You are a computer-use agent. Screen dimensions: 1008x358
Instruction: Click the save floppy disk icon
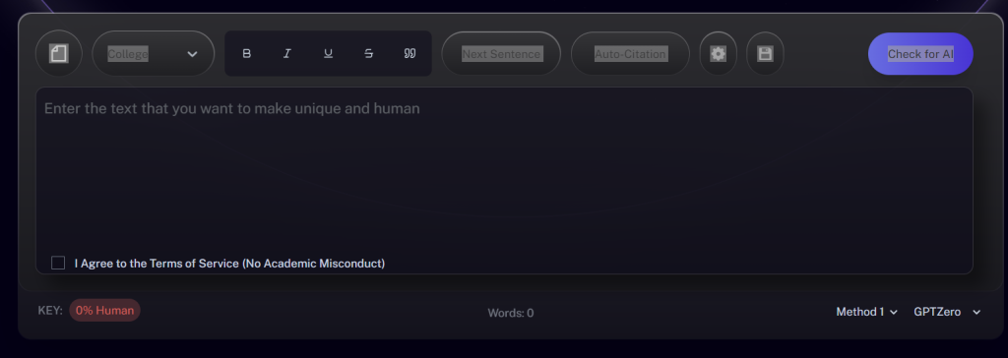pyautogui.click(x=765, y=53)
